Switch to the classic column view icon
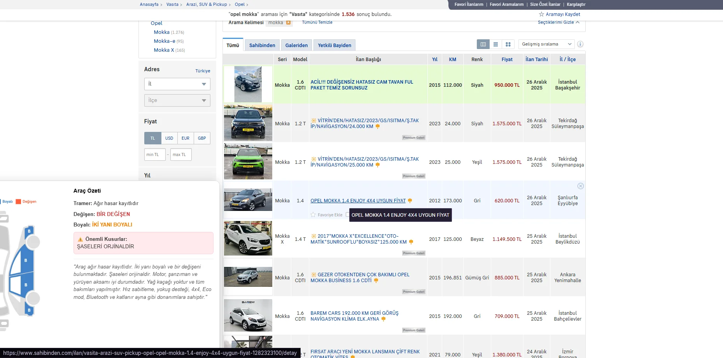723x358 pixels. point(483,44)
